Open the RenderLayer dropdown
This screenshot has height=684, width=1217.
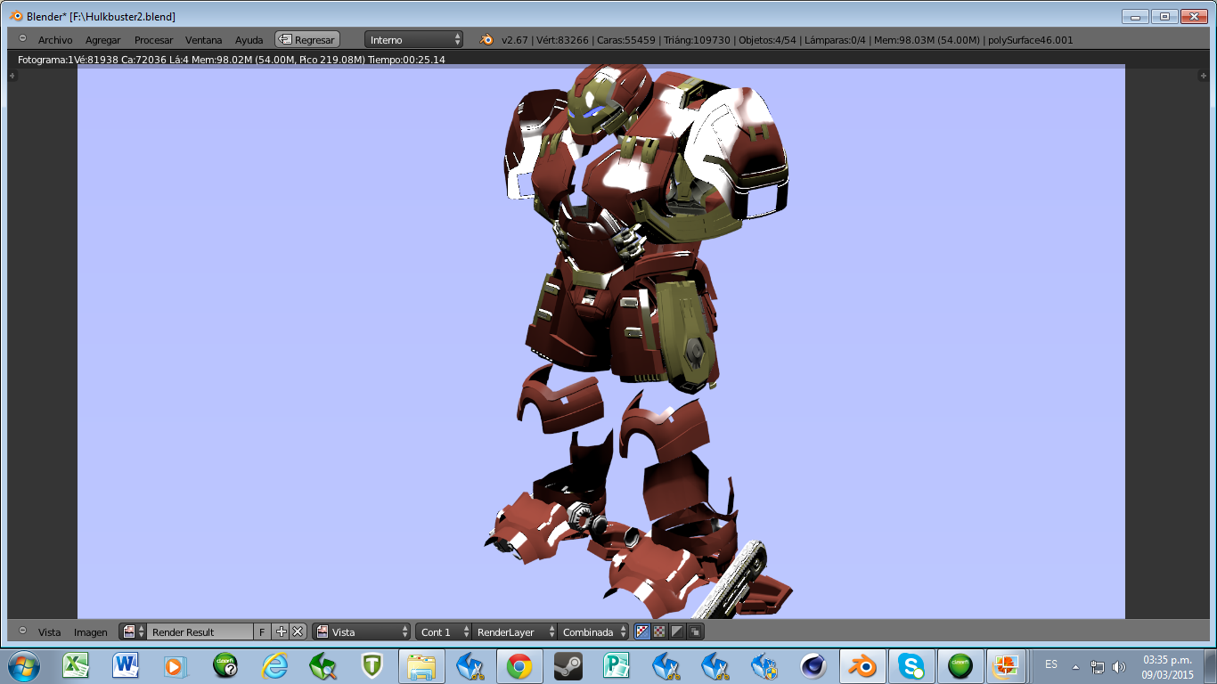click(x=514, y=631)
